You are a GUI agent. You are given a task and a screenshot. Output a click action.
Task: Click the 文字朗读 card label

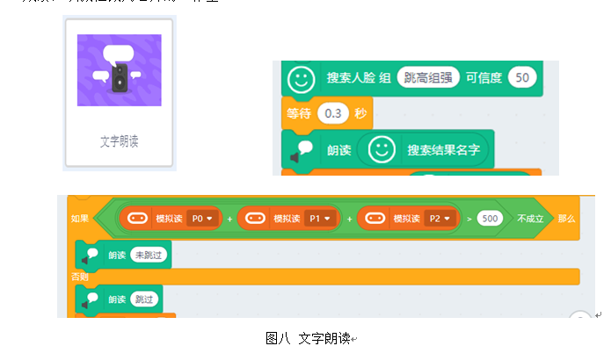tap(120, 141)
